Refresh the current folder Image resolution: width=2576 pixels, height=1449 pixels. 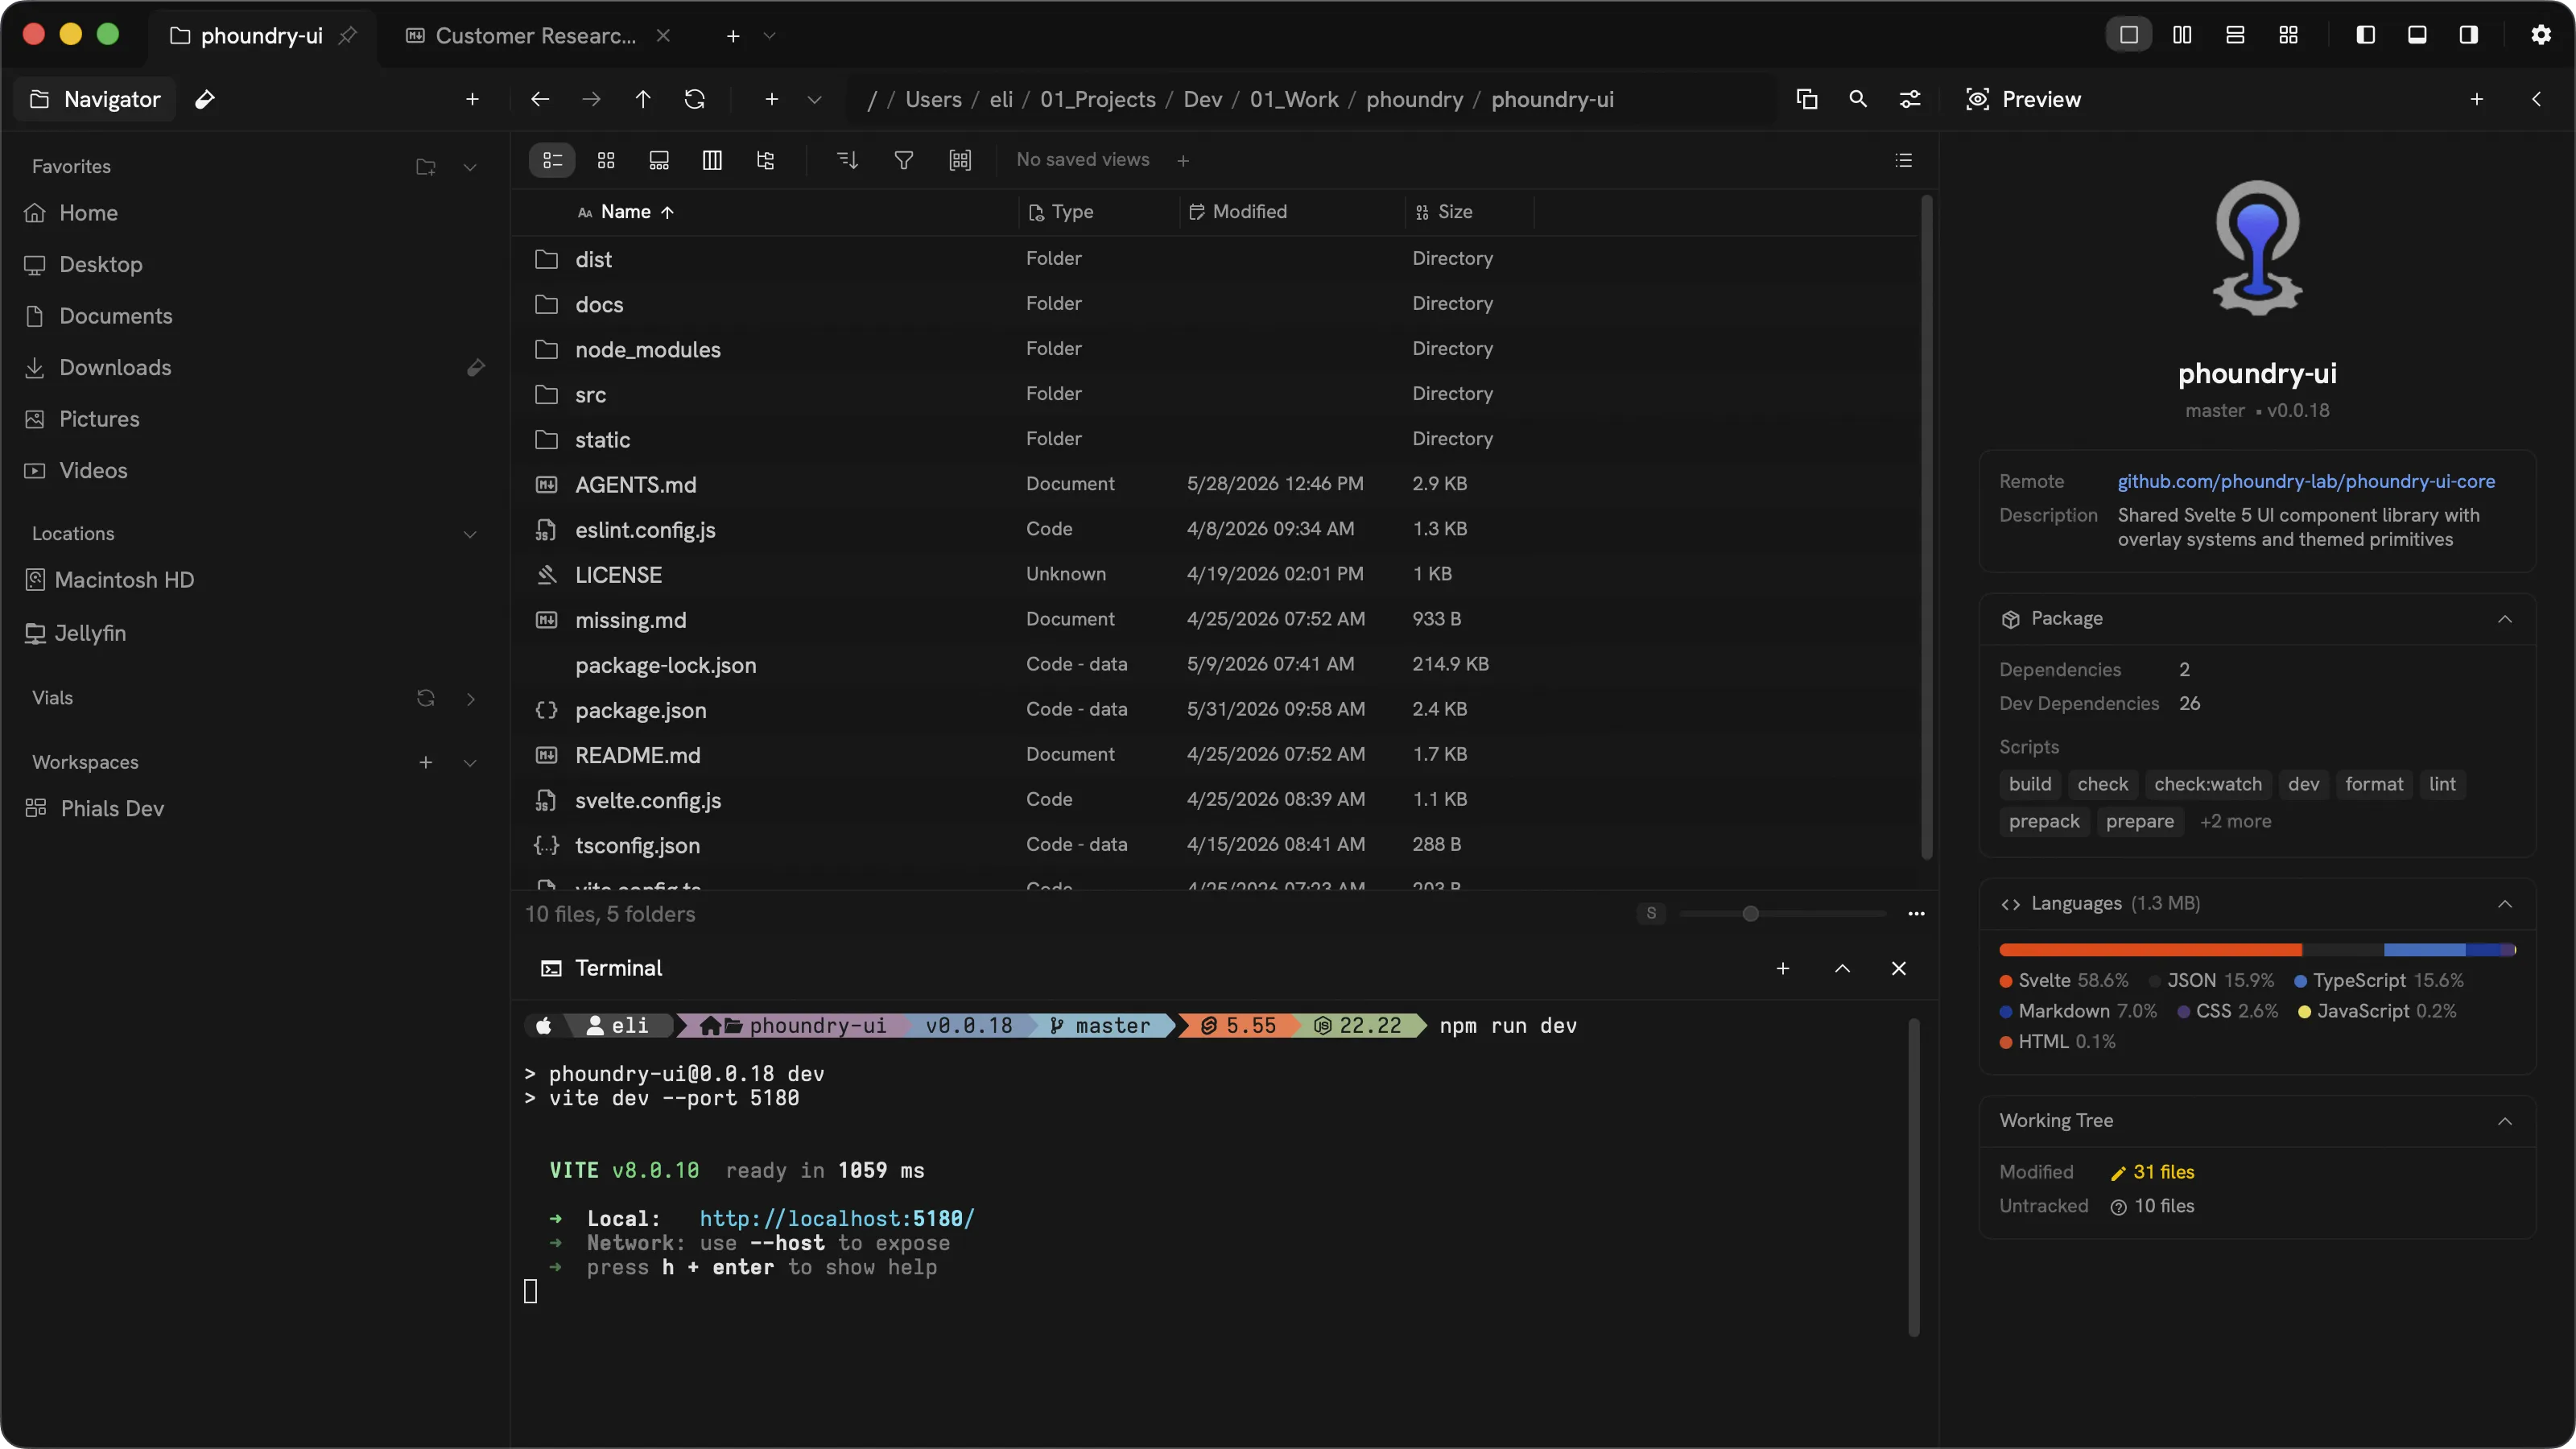(x=695, y=99)
